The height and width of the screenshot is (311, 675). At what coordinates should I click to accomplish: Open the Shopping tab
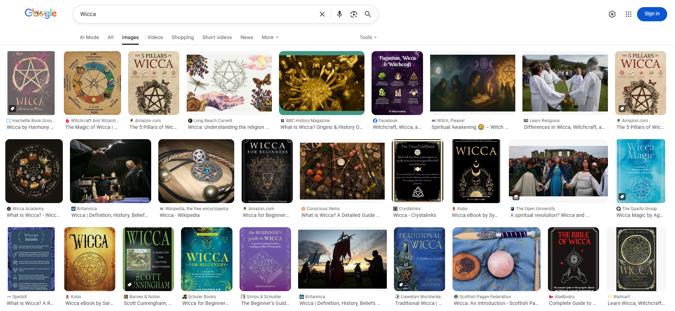pyautogui.click(x=182, y=37)
